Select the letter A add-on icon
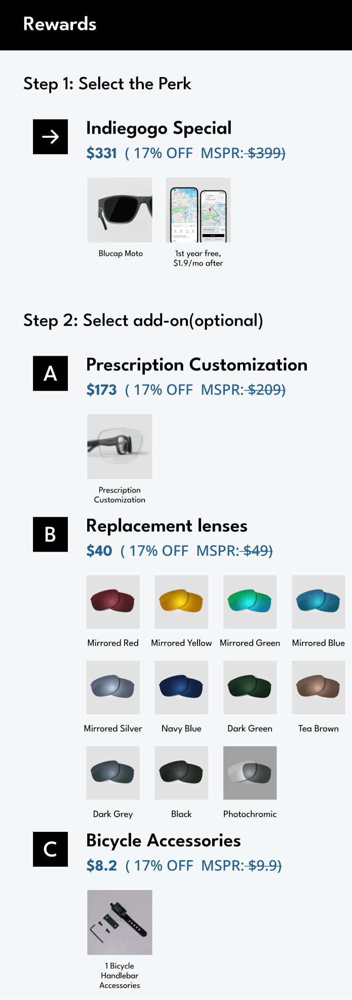The image size is (352, 1000). (50, 373)
